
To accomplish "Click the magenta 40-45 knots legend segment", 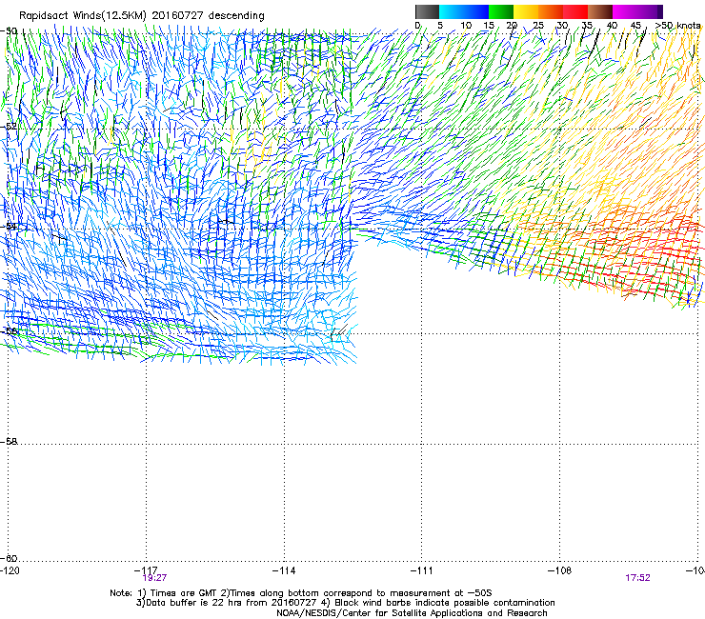I will pyautogui.click(x=625, y=11).
